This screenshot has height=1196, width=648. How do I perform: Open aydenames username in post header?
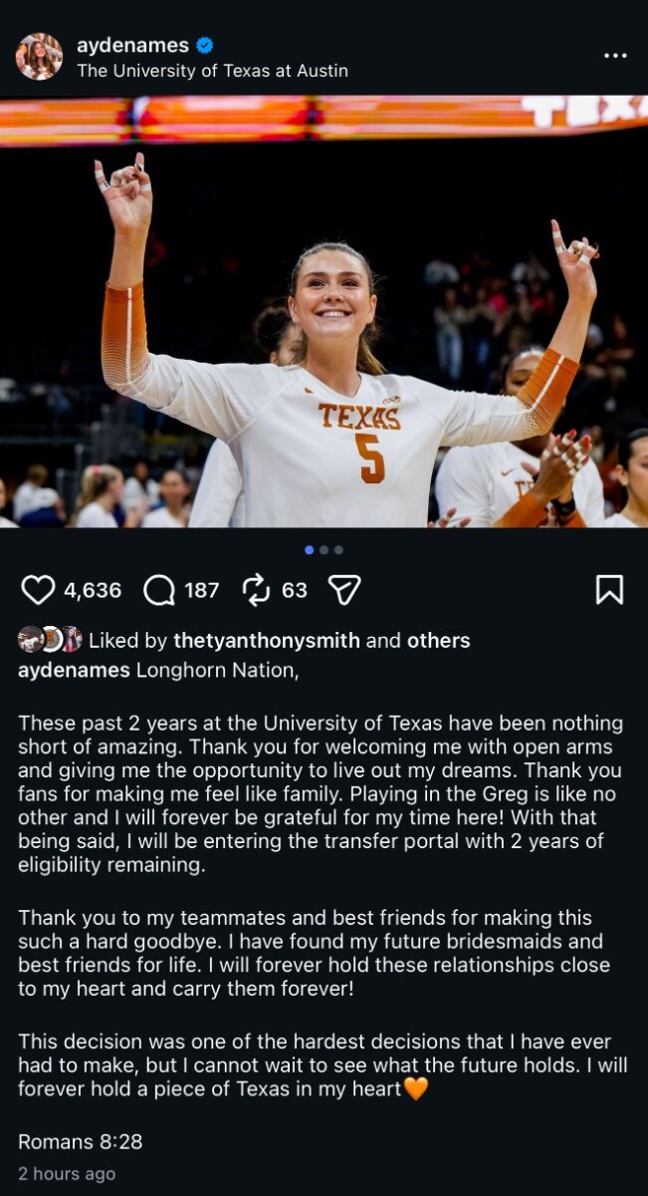(x=132, y=45)
